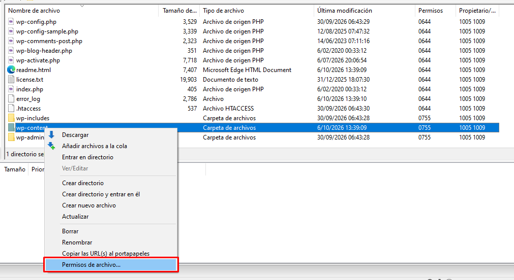Viewport: 514px width, 280px height.
Task: Click the wp-admin folder icon
Action: click(11, 137)
